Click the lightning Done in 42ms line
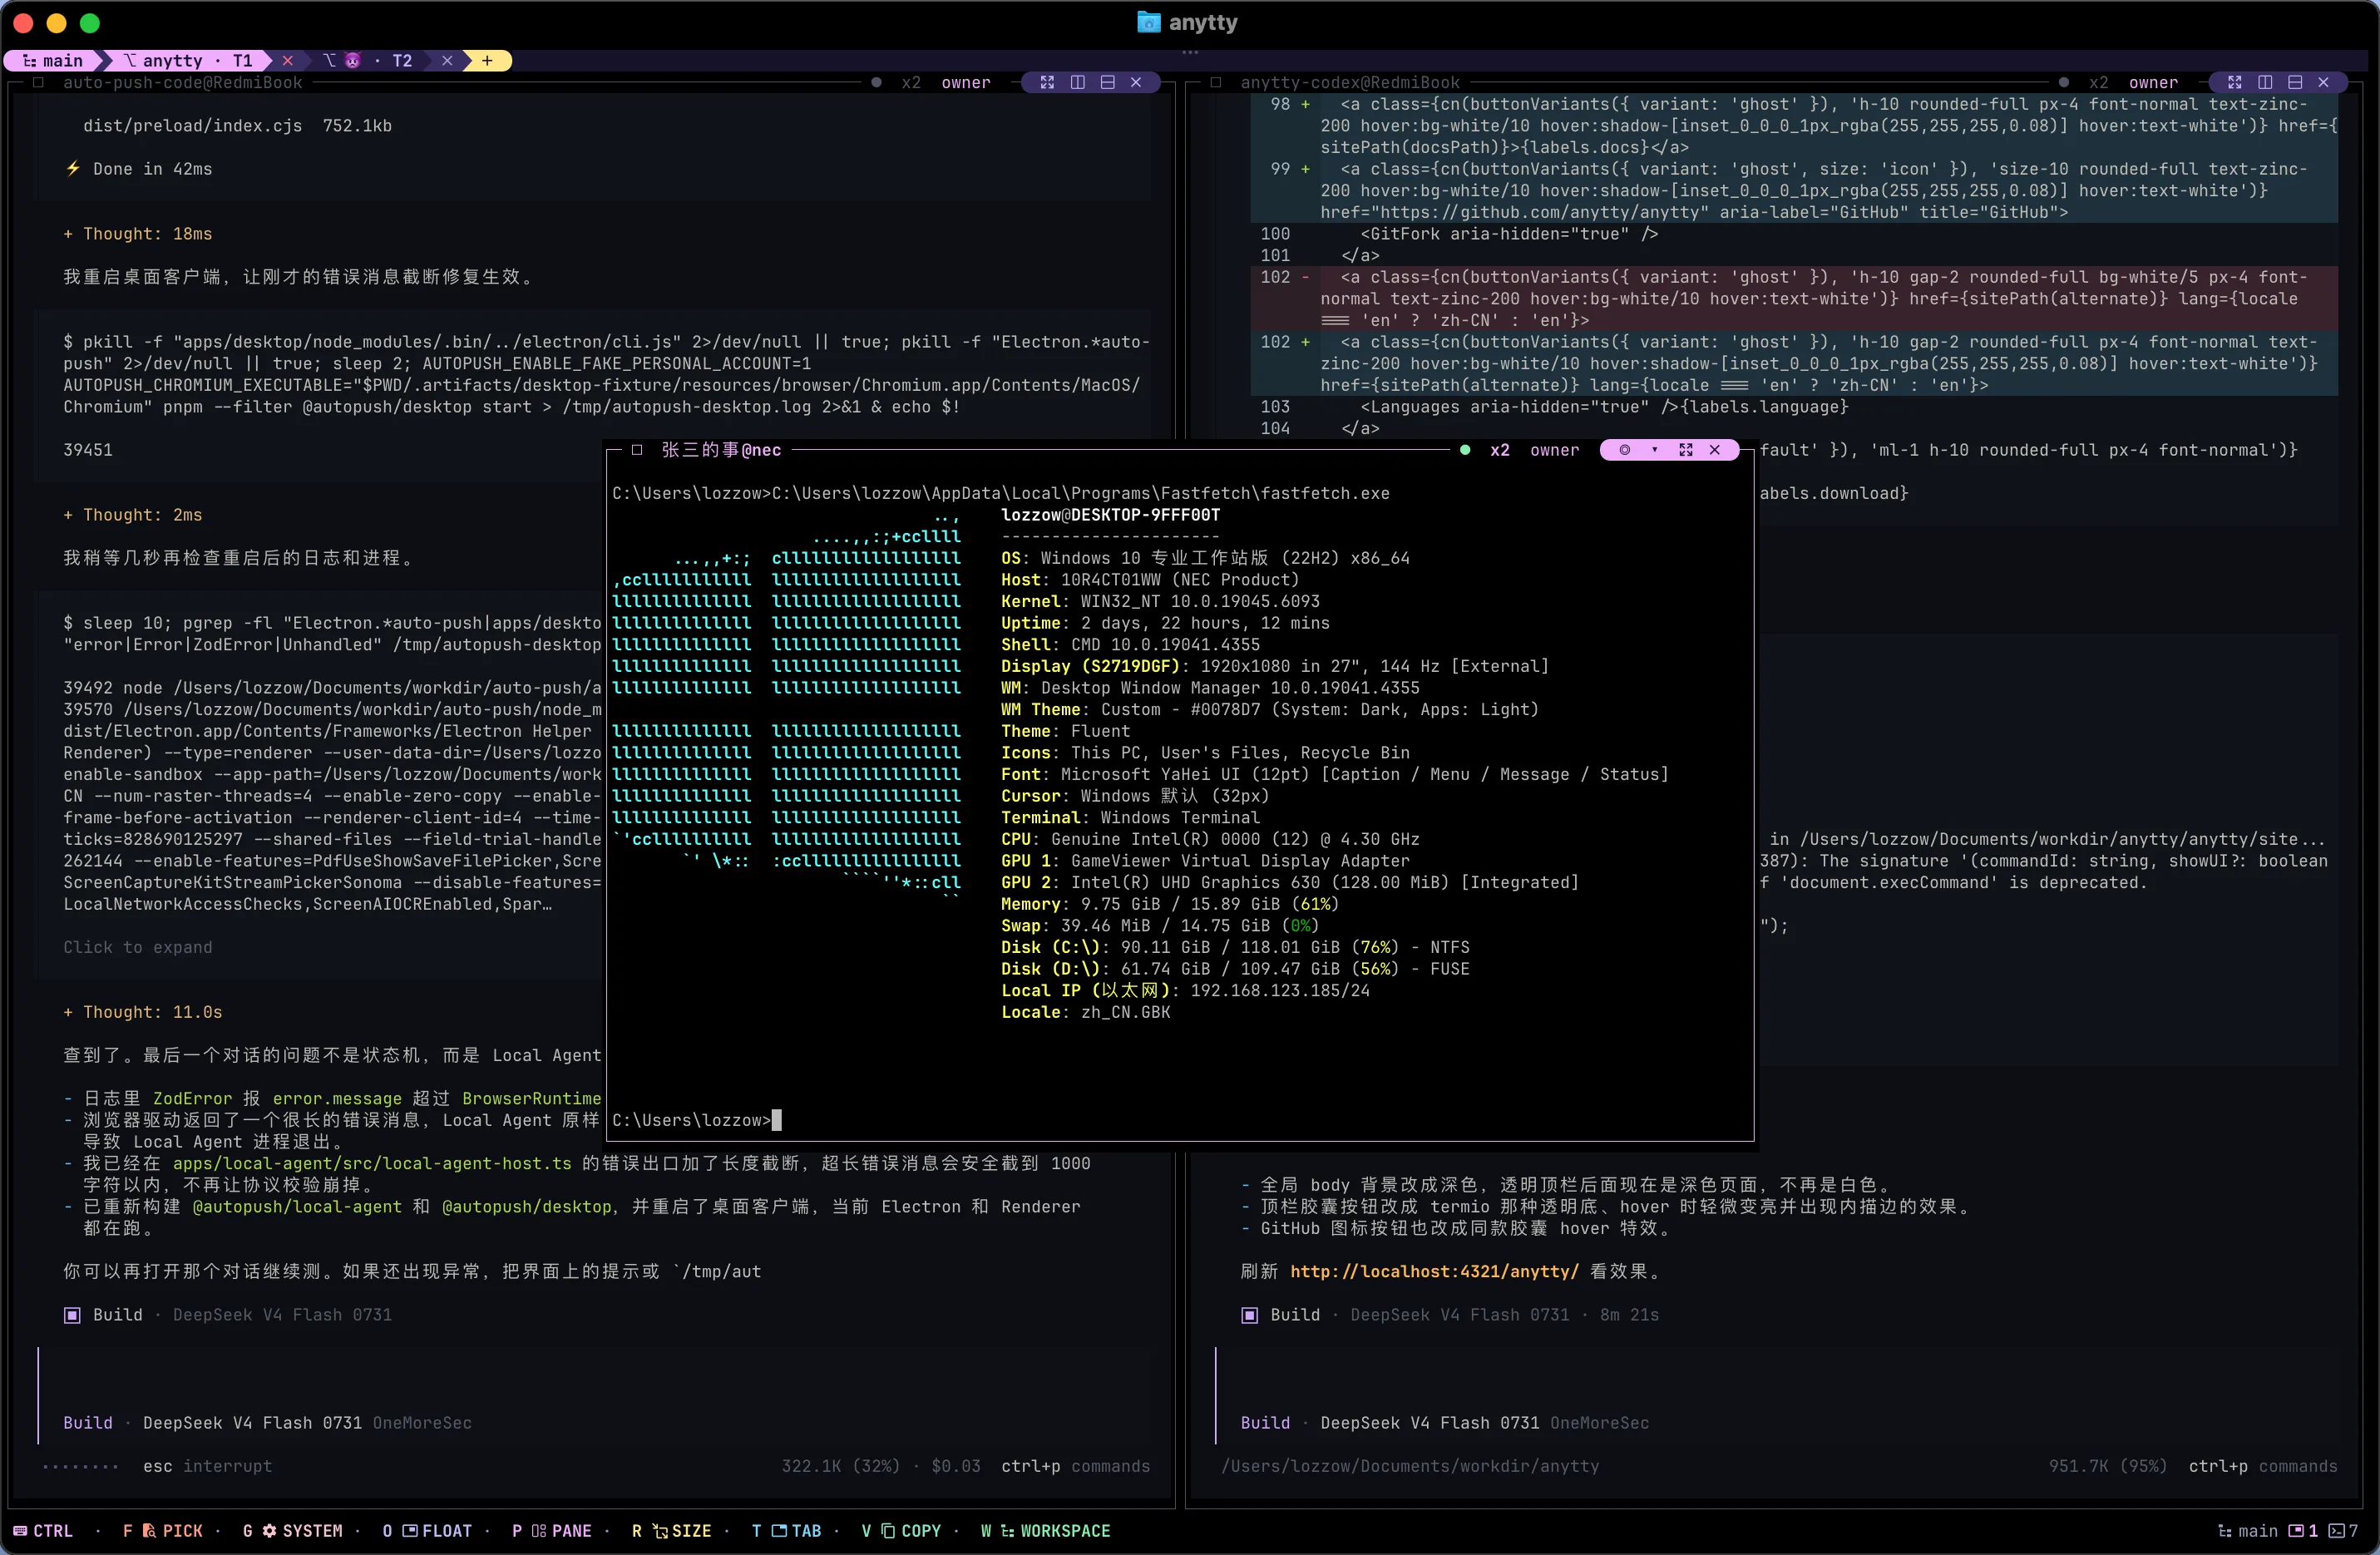Viewport: 2380px width, 1555px height. point(138,169)
